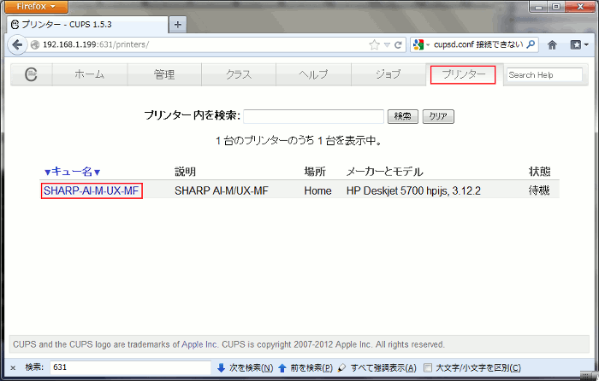Image resolution: width=599 pixels, height=381 pixels.
Task: Click the magnifier icon in browser search box
Action: (x=531, y=44)
